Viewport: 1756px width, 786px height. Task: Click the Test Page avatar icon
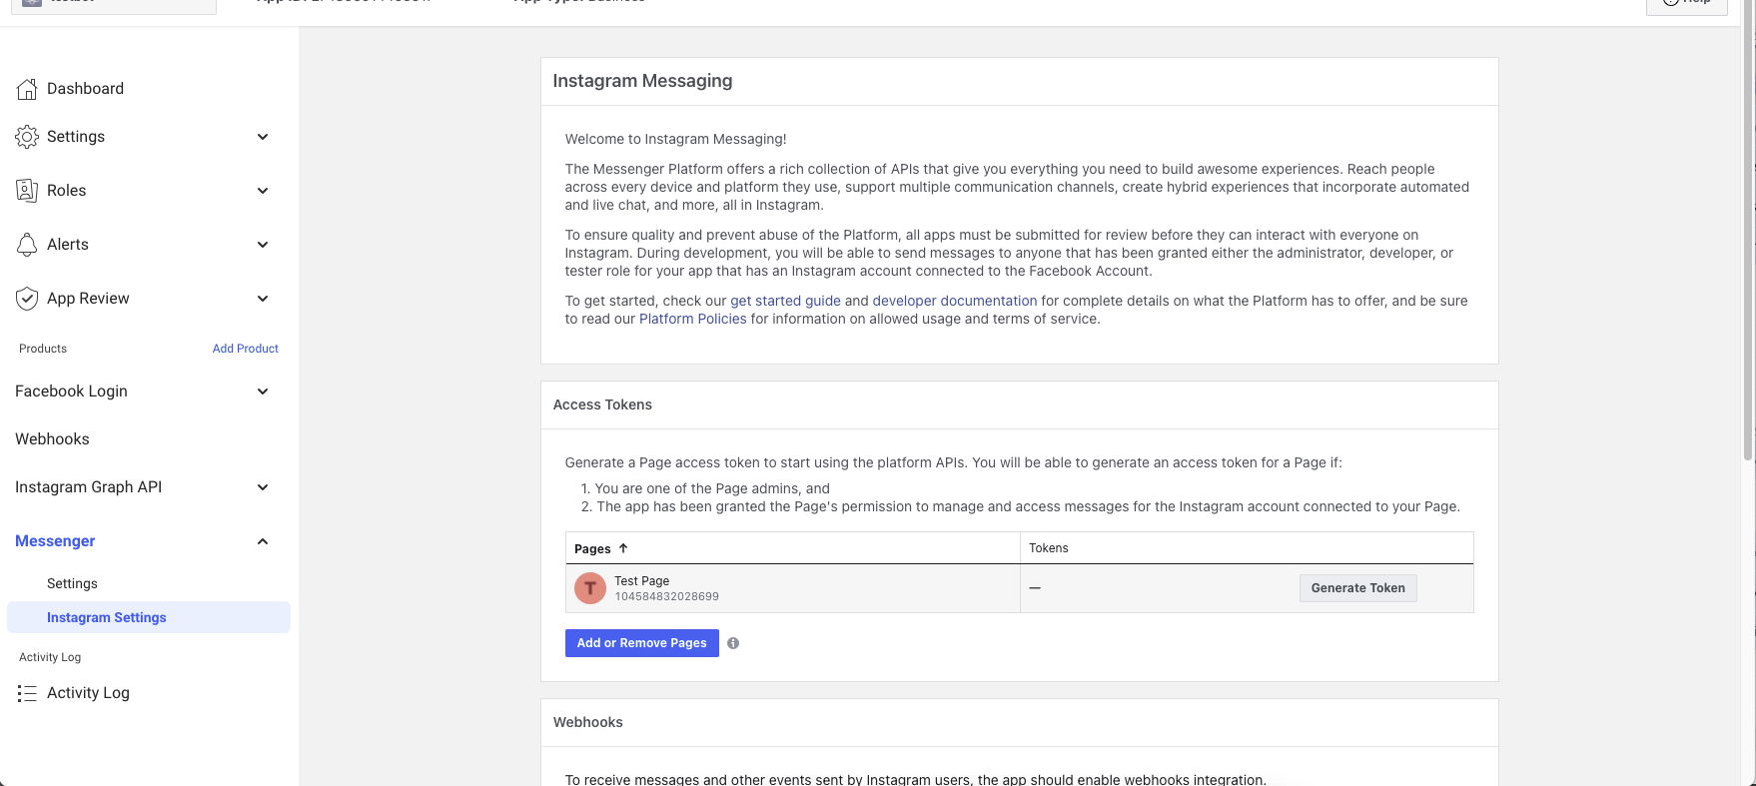click(x=590, y=588)
